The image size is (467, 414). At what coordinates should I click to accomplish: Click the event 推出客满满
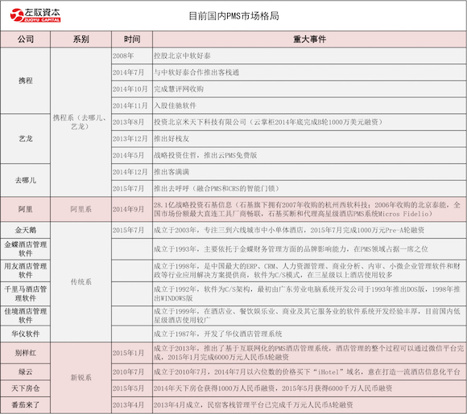[x=172, y=172]
